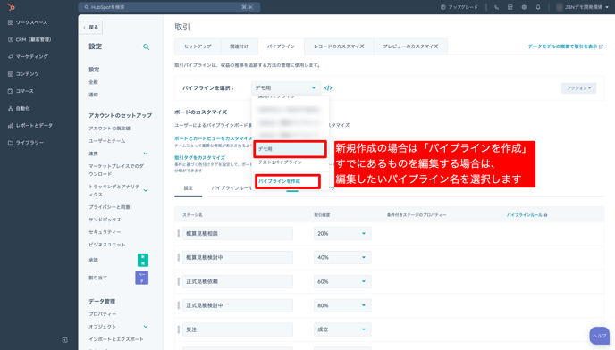Click the 戻る back button

click(91, 28)
